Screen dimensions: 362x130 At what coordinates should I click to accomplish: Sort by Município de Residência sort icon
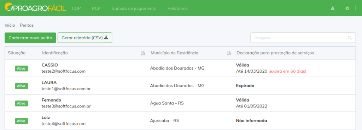229,53
